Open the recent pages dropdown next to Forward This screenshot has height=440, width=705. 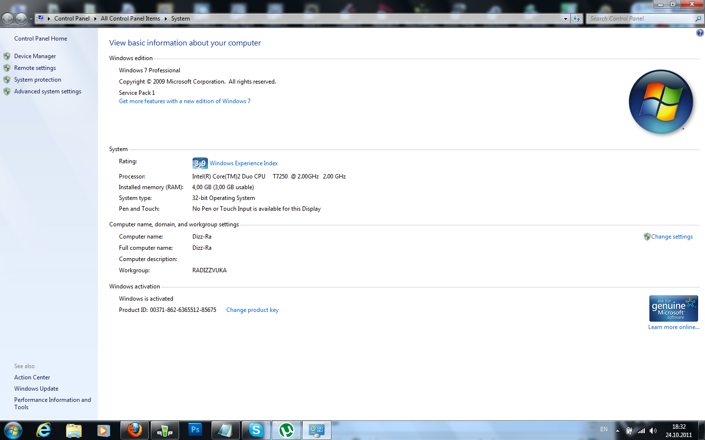[x=31, y=19]
